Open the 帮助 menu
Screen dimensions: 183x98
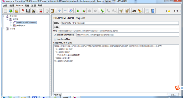tap(40, 6)
